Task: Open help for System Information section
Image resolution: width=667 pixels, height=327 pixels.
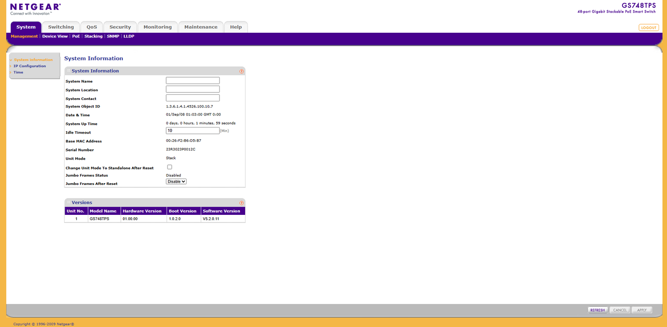Action: pyautogui.click(x=242, y=71)
